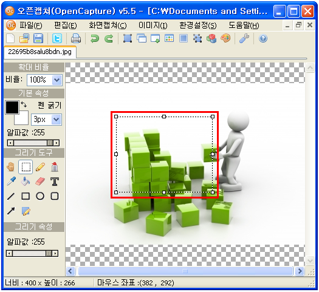Click the horizontal scrollbar left arrow
The width and height of the screenshot is (319, 292).
(70, 271)
